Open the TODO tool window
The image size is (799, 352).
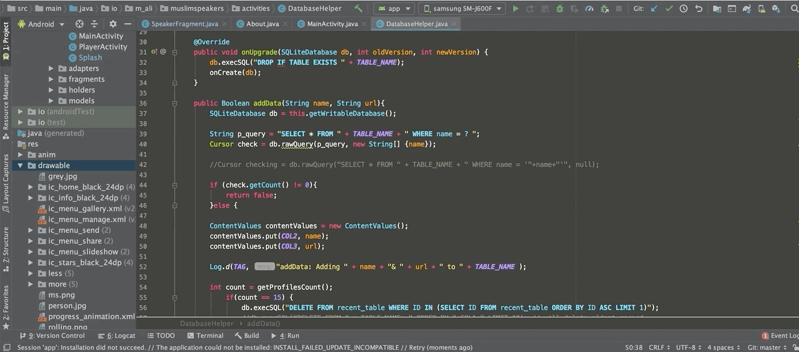click(160, 336)
